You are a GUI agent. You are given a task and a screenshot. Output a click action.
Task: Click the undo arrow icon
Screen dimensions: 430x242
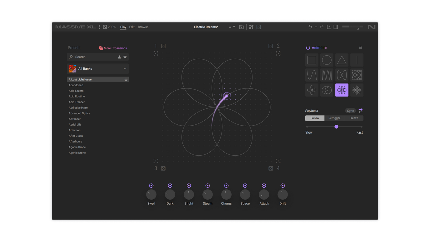[x=310, y=27]
